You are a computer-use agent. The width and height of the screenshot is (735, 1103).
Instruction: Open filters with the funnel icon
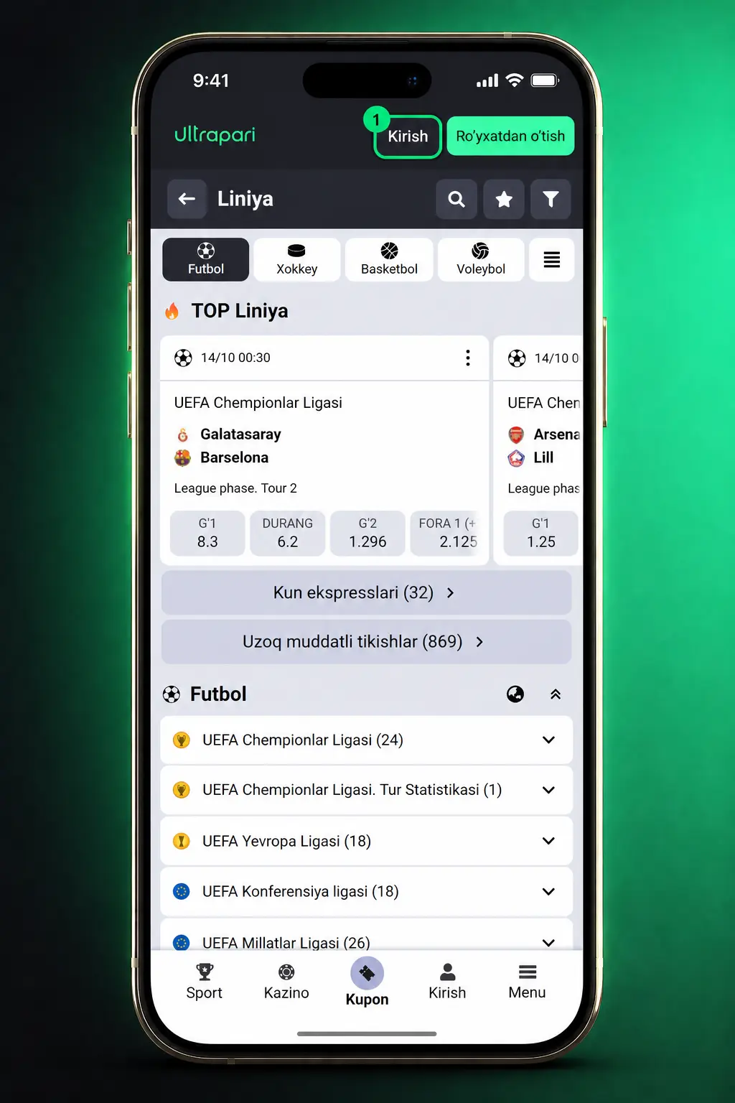tap(551, 199)
